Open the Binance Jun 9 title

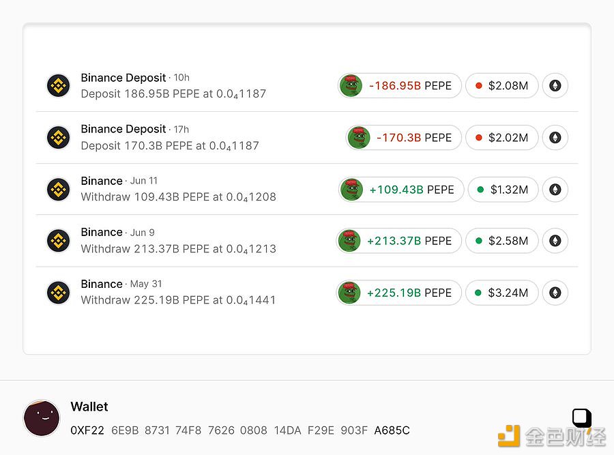pos(117,232)
